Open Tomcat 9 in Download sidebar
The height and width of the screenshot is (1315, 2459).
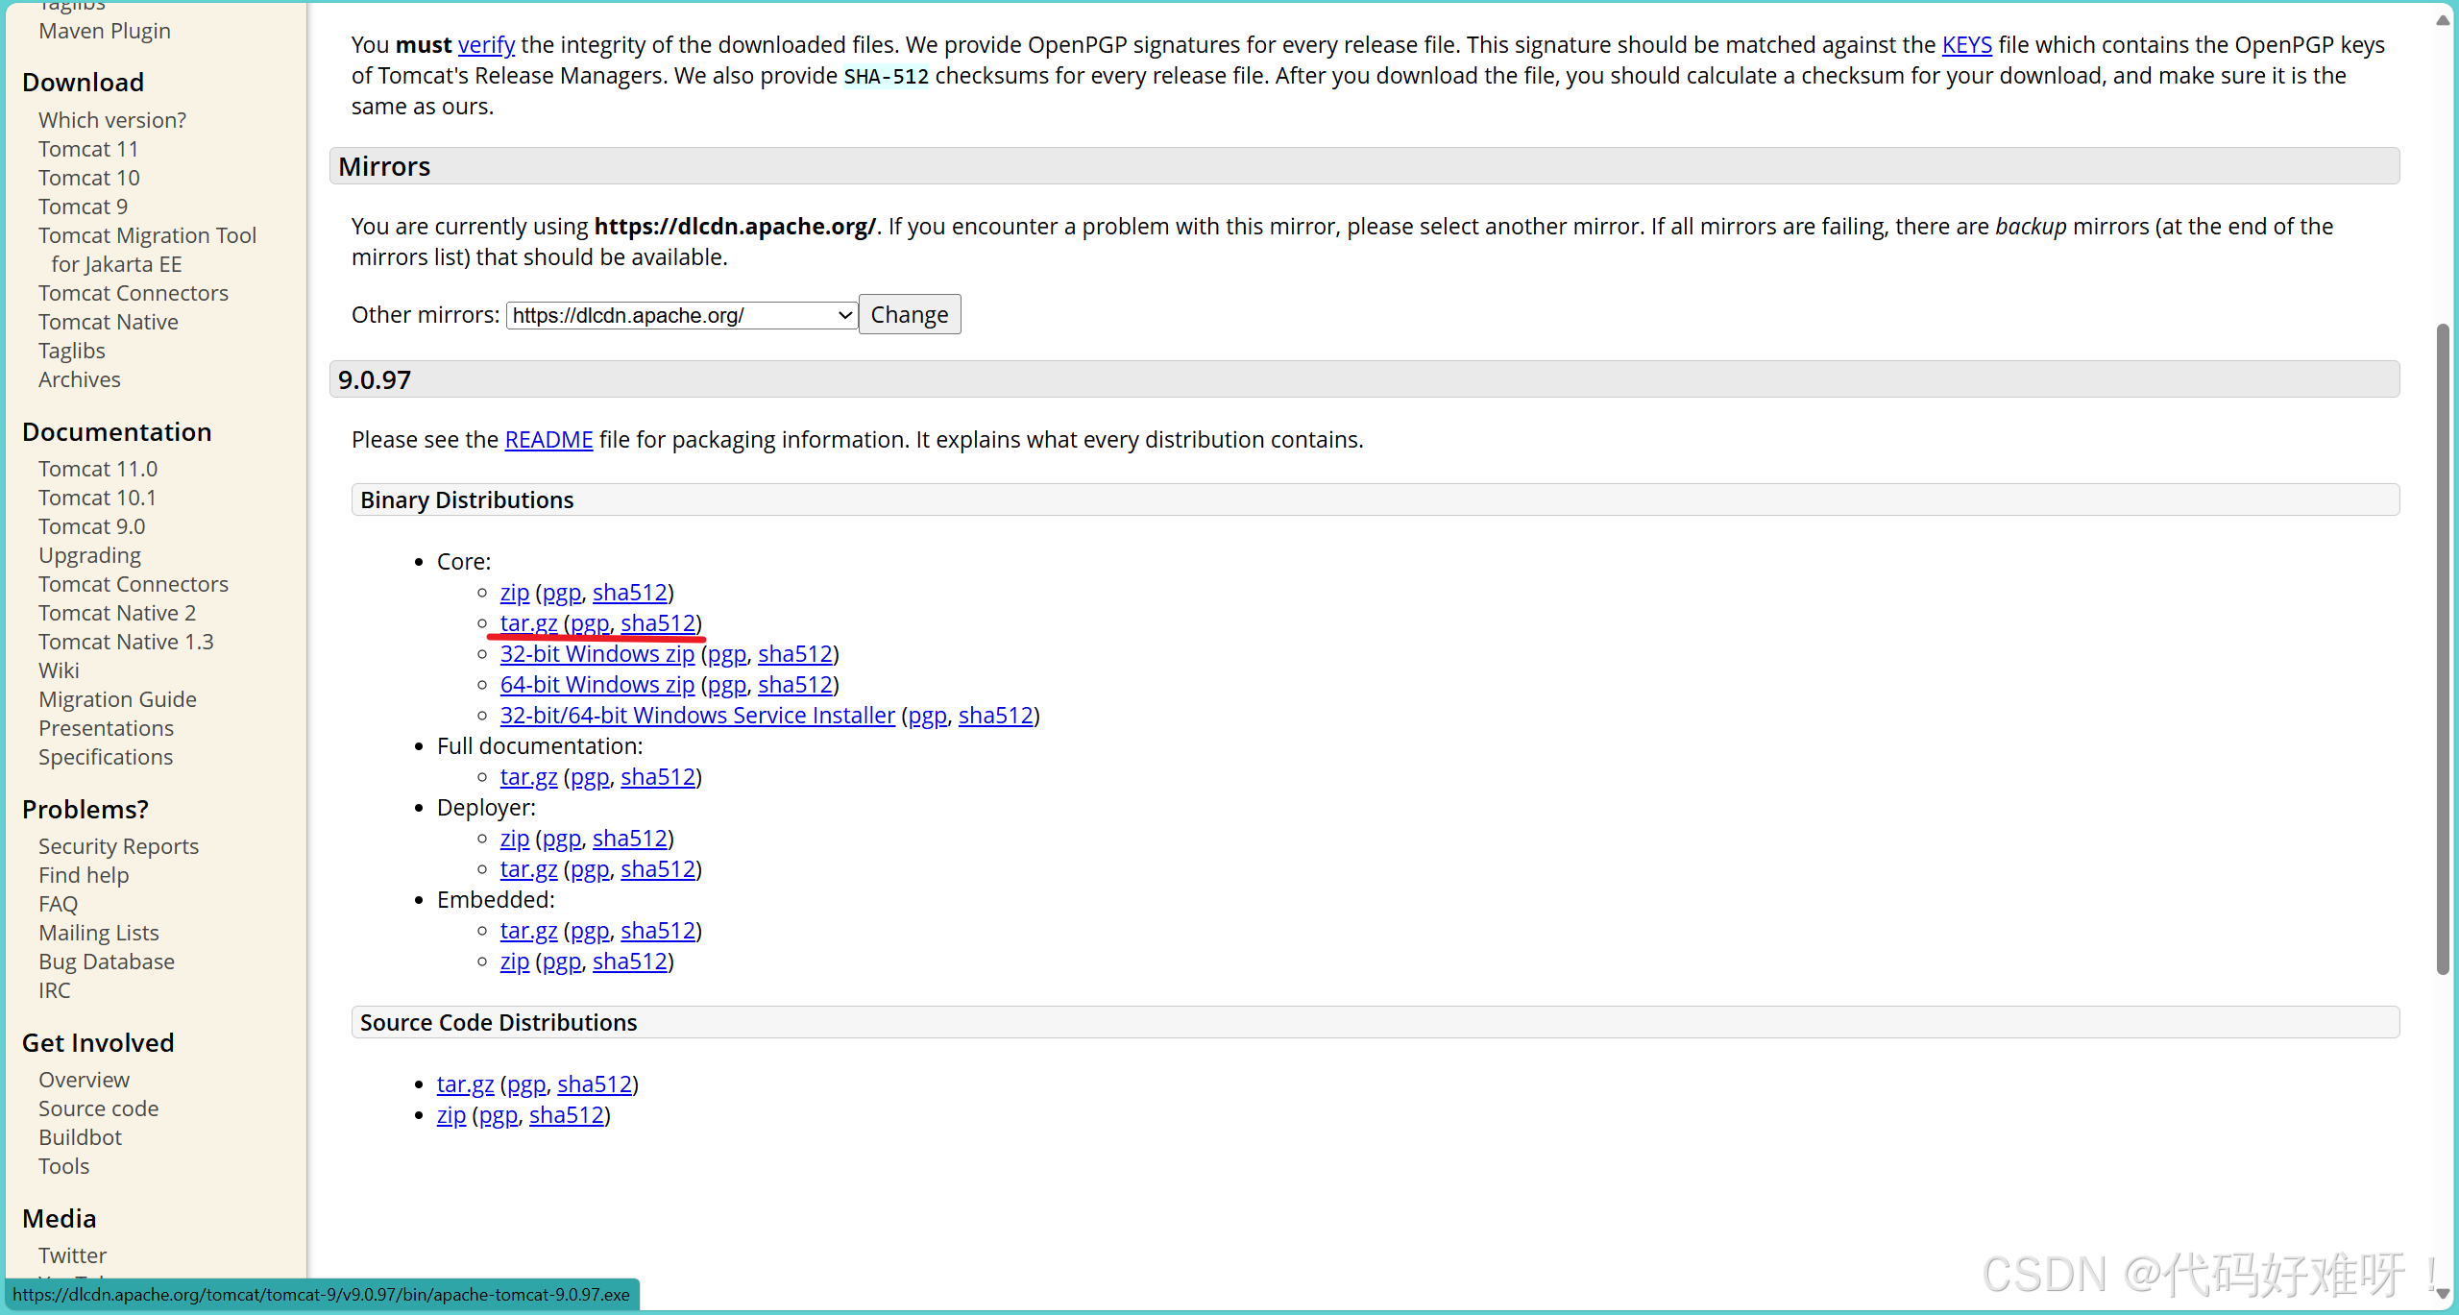(83, 207)
